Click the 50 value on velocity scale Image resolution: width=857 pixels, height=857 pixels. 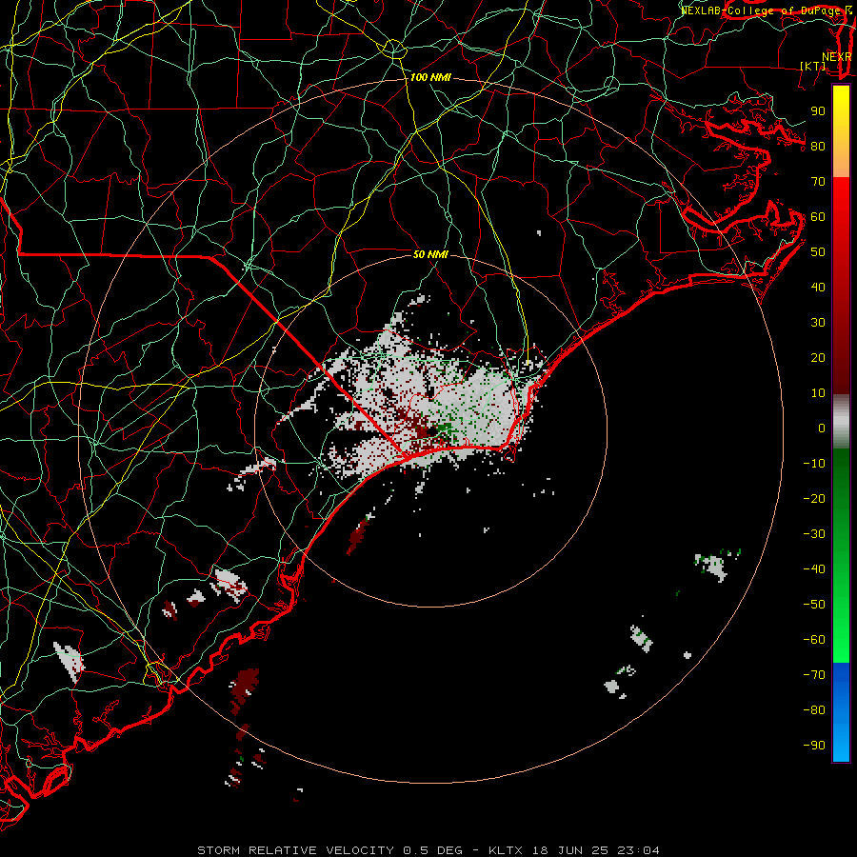click(818, 252)
